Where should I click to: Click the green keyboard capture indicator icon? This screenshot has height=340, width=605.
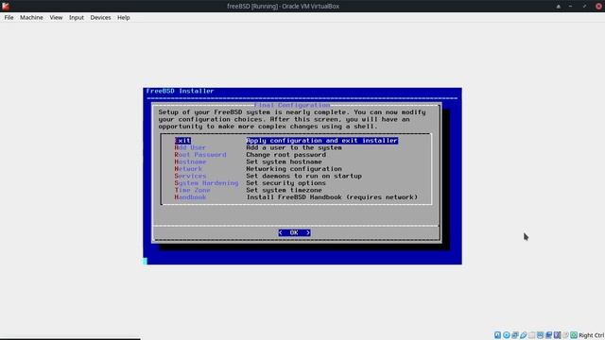click(x=574, y=335)
